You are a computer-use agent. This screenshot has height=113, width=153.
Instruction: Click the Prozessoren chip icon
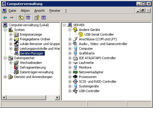(75, 77)
